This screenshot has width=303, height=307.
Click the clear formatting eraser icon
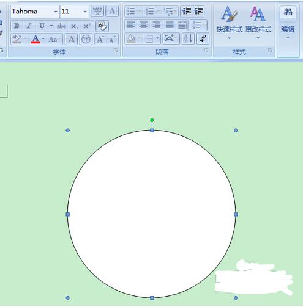[x=102, y=26]
